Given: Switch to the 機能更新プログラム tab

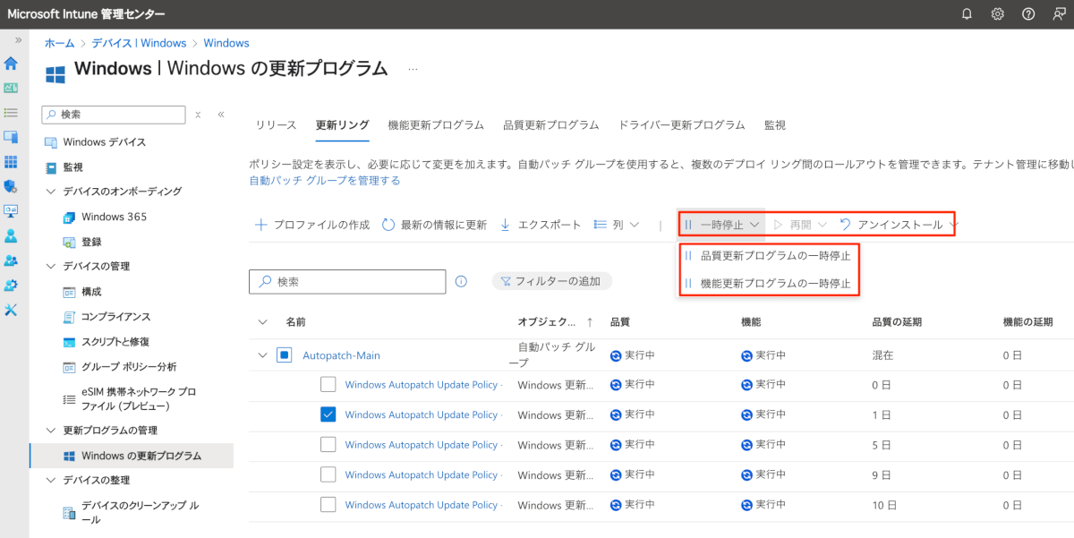Looking at the screenshot, I should click(436, 125).
